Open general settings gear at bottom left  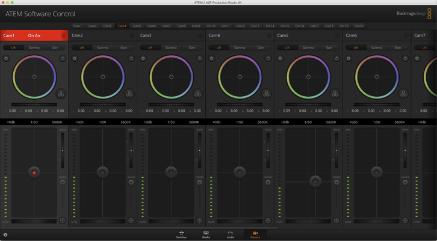pos(5,235)
